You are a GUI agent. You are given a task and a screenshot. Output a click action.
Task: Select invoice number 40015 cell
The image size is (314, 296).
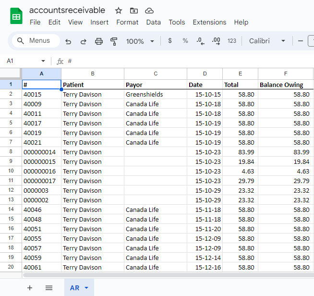41,94
